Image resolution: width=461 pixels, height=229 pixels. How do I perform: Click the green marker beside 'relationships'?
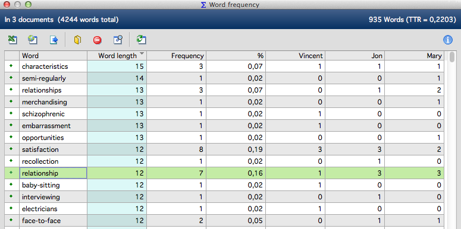coord(11,90)
